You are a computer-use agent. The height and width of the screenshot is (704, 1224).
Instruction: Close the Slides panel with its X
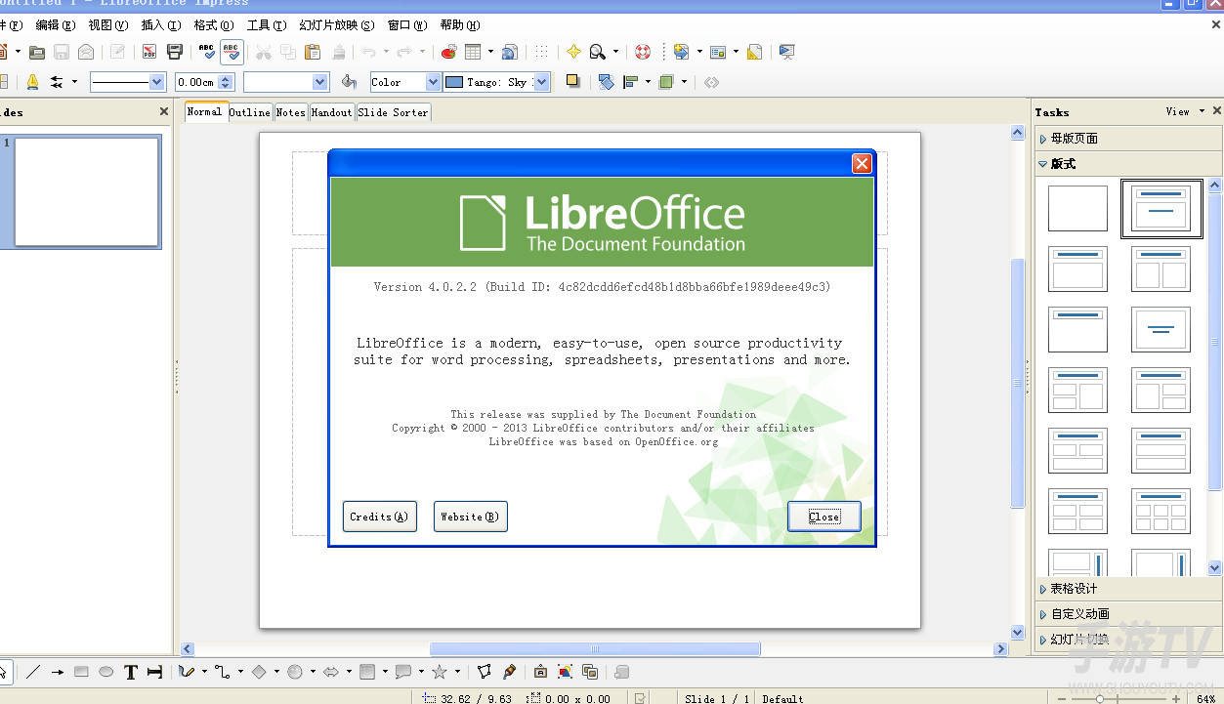click(x=164, y=112)
